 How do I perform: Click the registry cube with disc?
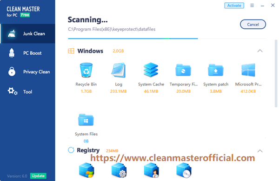point(184,170)
